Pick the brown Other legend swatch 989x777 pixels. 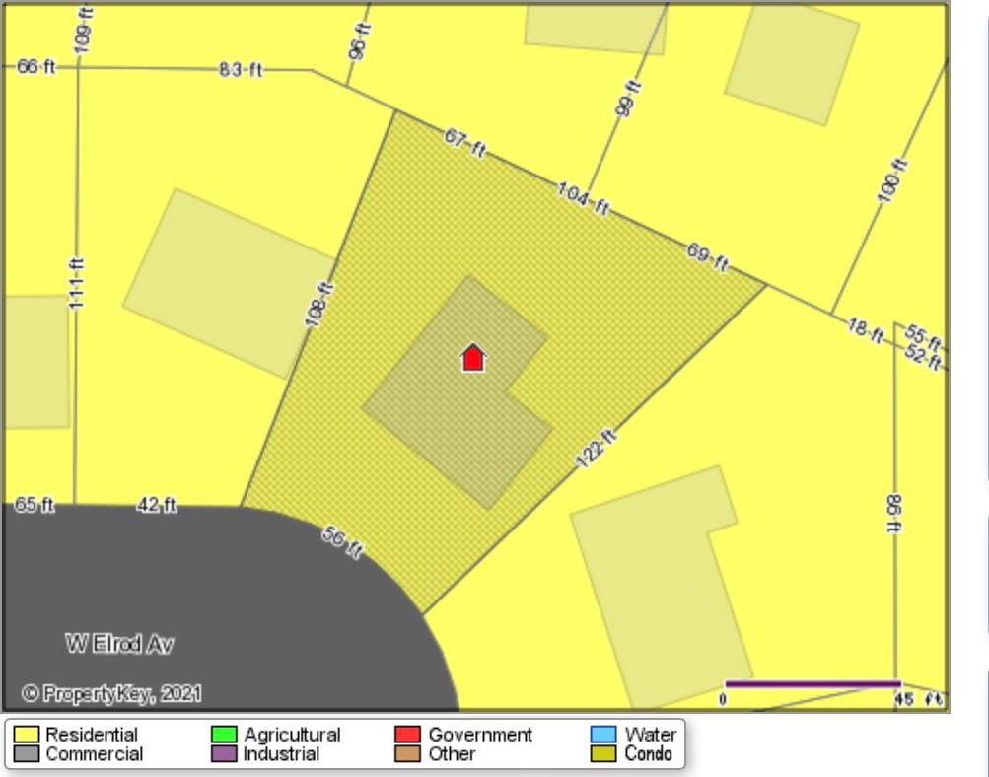coord(408,754)
